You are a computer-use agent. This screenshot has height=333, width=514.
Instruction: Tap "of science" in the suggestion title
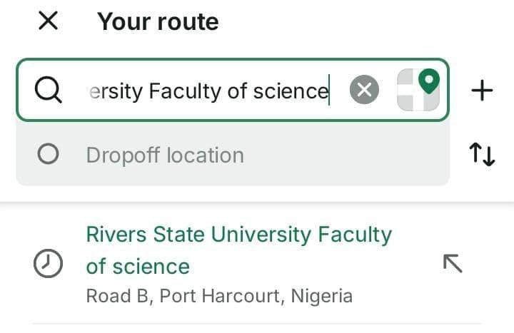click(x=138, y=267)
